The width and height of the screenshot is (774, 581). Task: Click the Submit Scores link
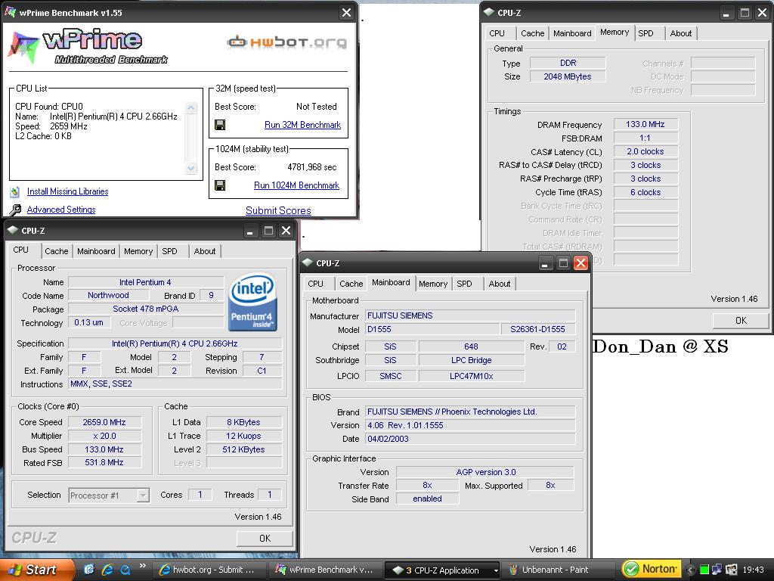[x=278, y=210]
